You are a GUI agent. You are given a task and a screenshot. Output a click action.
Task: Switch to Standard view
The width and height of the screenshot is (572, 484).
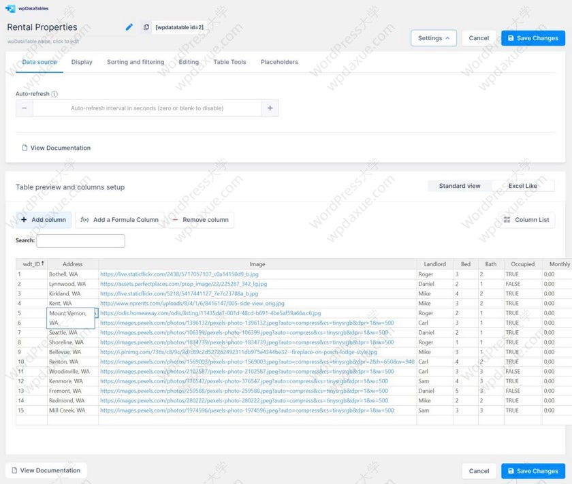pos(460,186)
